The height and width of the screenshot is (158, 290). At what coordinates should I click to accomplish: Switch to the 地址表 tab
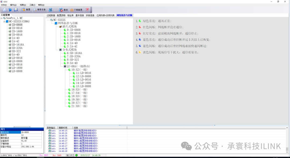coord(70,15)
